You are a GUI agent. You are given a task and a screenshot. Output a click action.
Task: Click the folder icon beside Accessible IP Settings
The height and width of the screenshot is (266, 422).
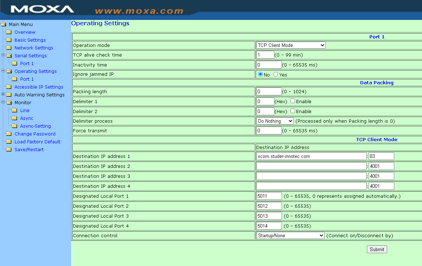click(9, 87)
